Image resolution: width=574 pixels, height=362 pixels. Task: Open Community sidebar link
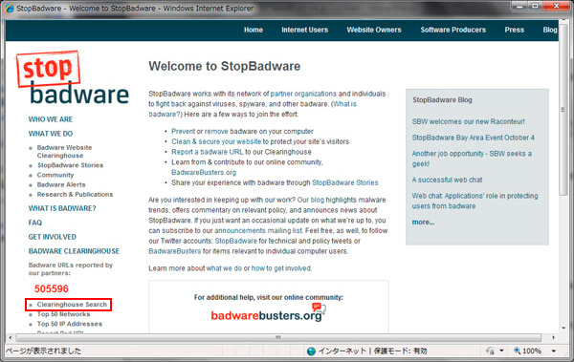(55, 175)
